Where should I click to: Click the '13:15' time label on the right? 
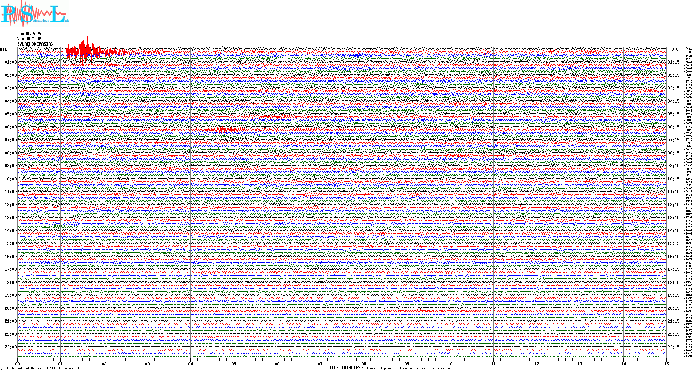click(x=674, y=218)
